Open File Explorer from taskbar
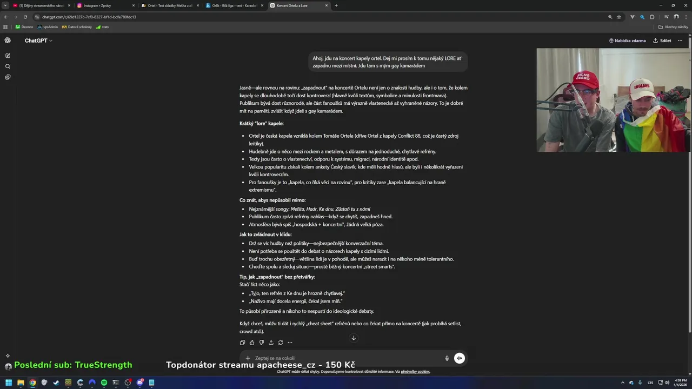The width and height of the screenshot is (692, 389). pyautogui.click(x=21, y=383)
